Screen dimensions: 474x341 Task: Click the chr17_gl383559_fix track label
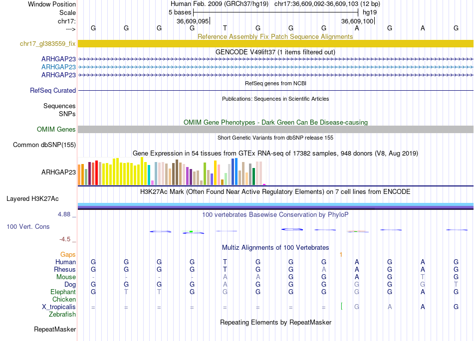coord(47,43)
